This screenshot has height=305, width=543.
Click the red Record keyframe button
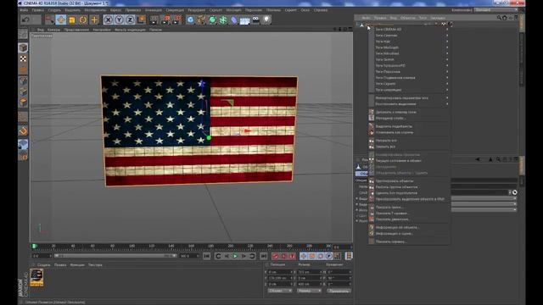tap(275, 256)
